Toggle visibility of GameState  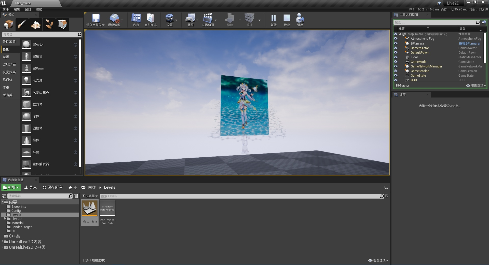396,75
